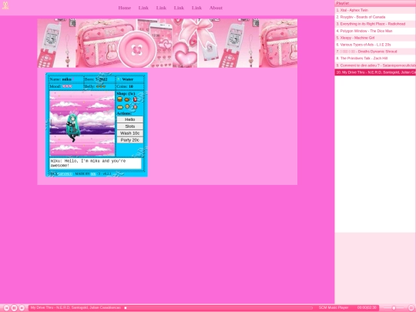Buy the cookie shop item
The image size is (416, 312).
point(127,106)
